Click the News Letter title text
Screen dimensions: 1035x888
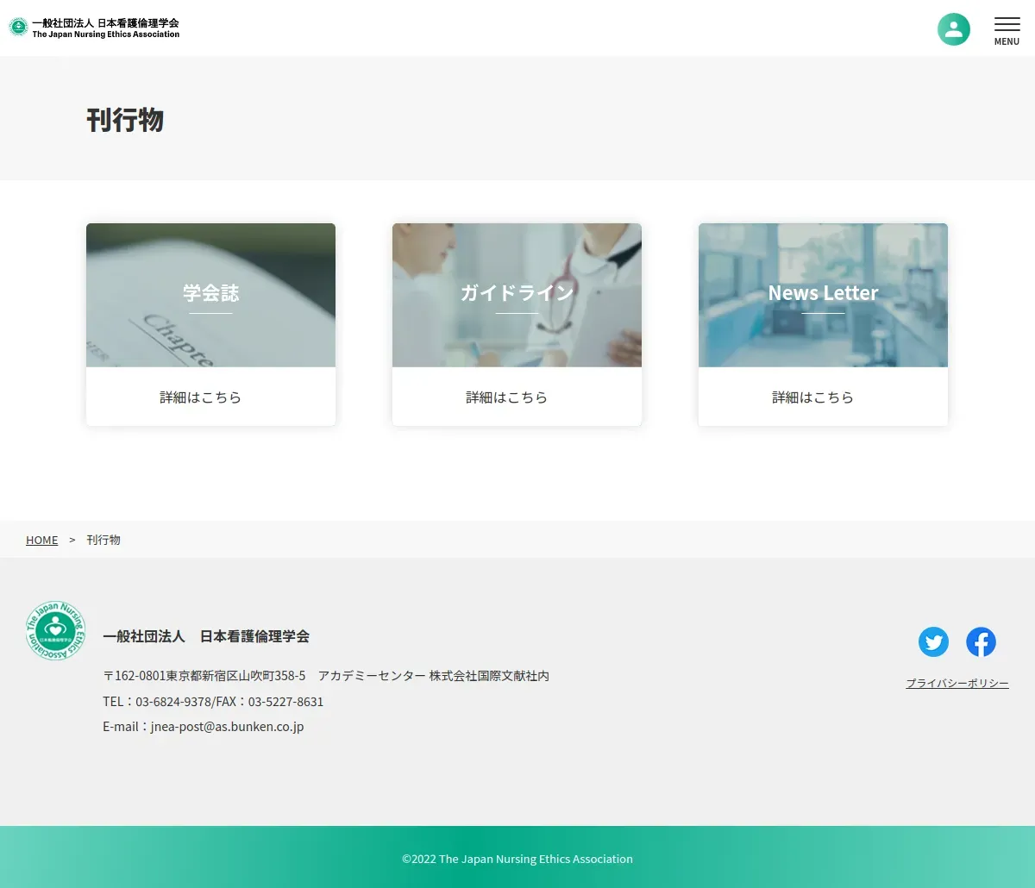[823, 292]
